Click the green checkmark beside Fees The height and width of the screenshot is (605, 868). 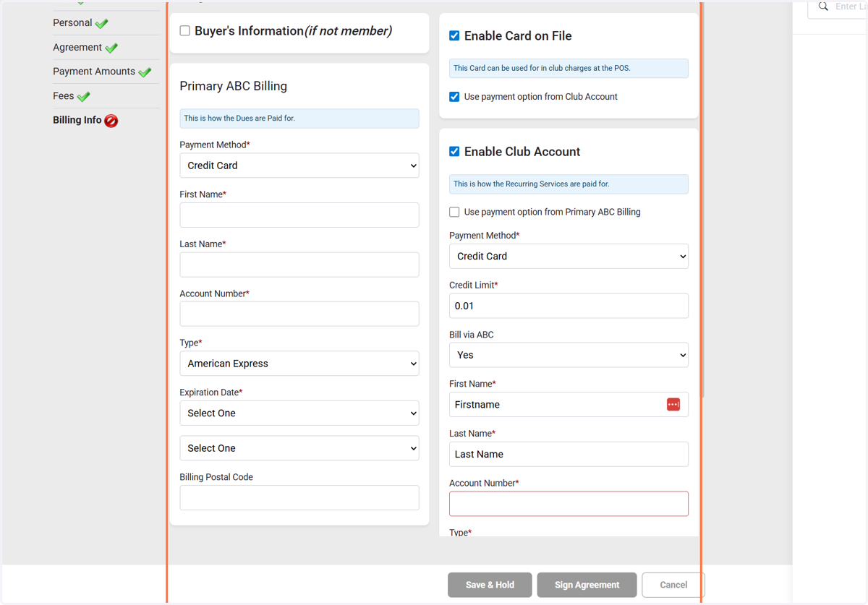pyautogui.click(x=84, y=96)
